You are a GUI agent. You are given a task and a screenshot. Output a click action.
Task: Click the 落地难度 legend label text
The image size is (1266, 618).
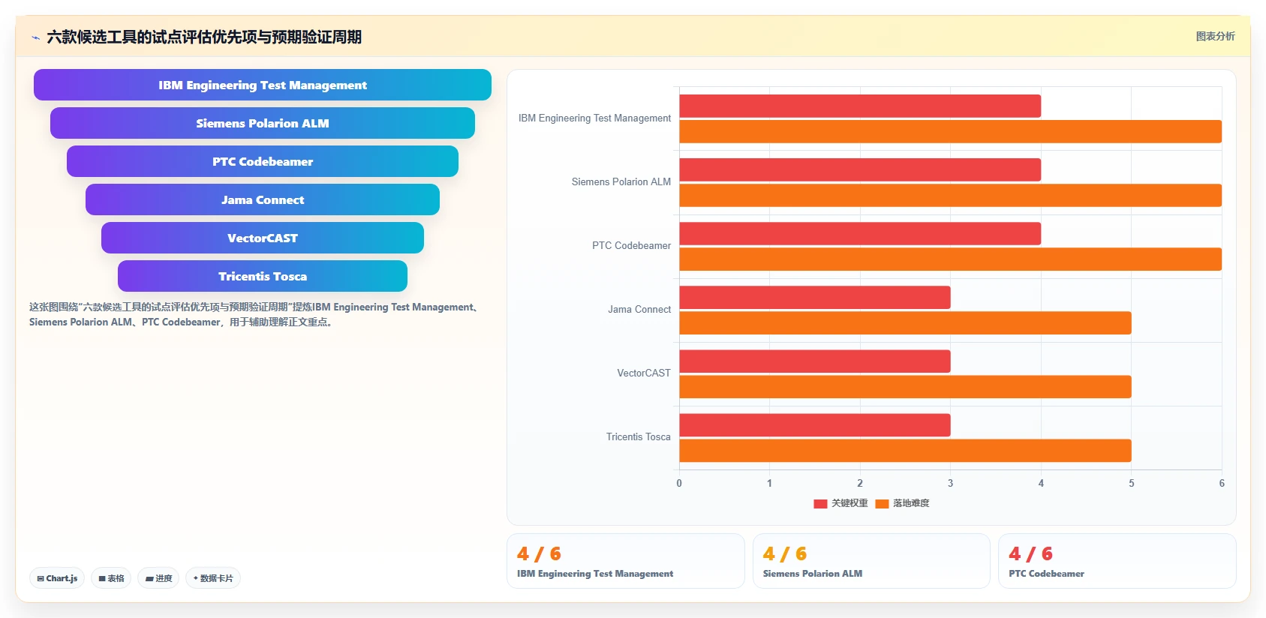click(911, 503)
